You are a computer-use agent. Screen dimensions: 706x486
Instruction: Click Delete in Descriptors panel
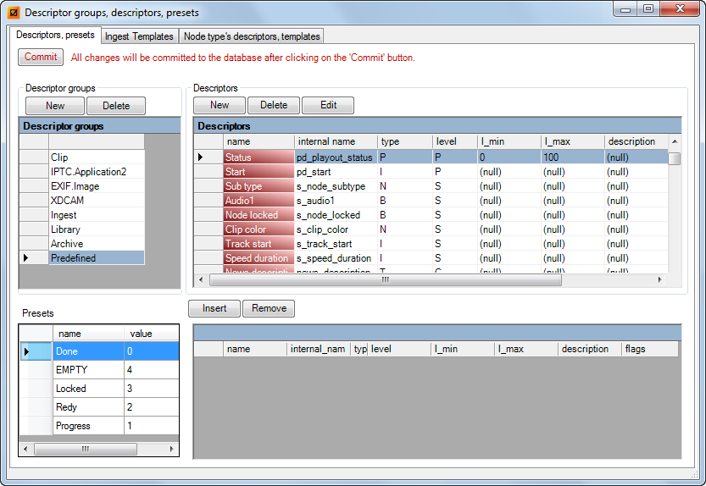273,105
